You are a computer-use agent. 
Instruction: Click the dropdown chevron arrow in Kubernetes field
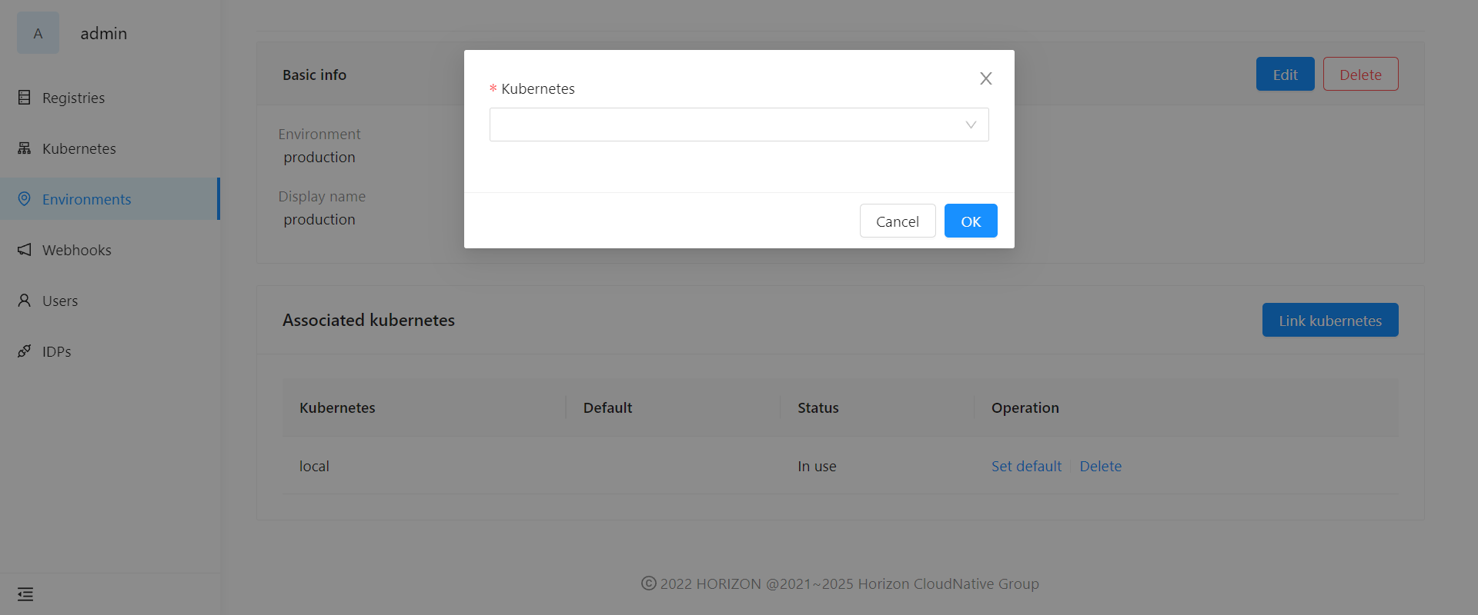point(971,125)
